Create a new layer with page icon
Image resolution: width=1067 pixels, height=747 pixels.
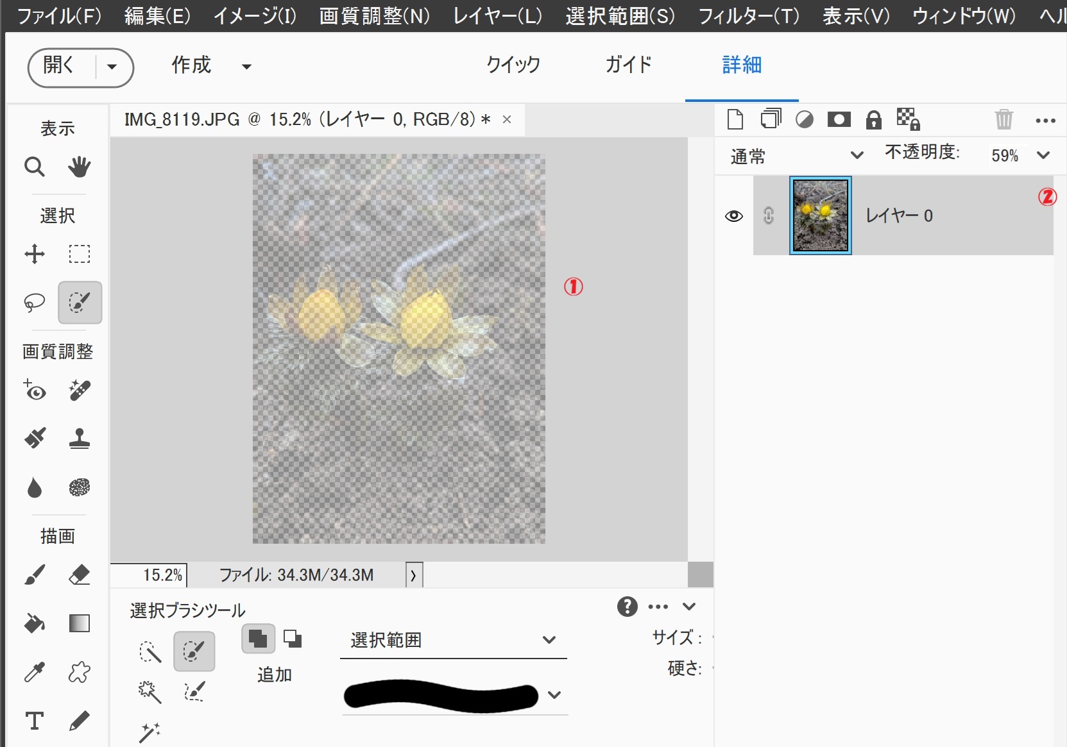(735, 119)
